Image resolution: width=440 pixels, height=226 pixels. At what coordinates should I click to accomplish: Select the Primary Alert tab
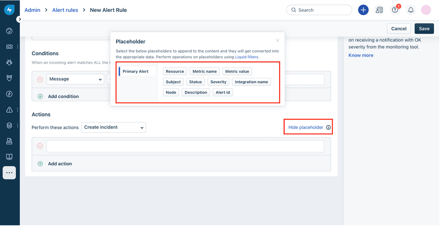pos(136,71)
